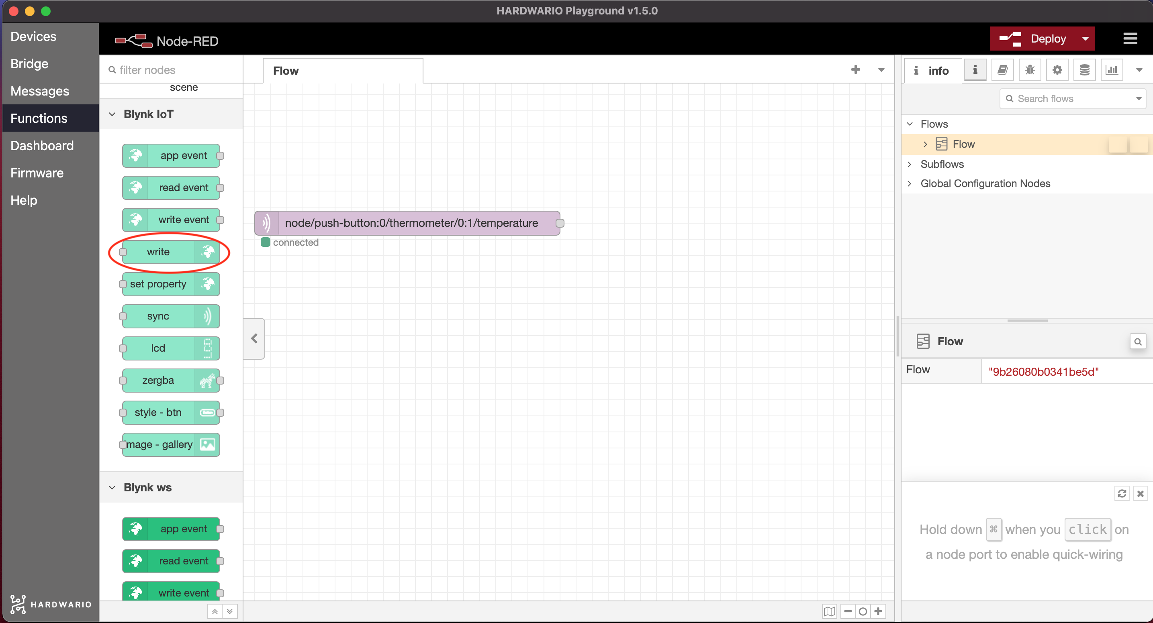Refresh the tip of the day
The height and width of the screenshot is (623, 1153).
tap(1122, 493)
